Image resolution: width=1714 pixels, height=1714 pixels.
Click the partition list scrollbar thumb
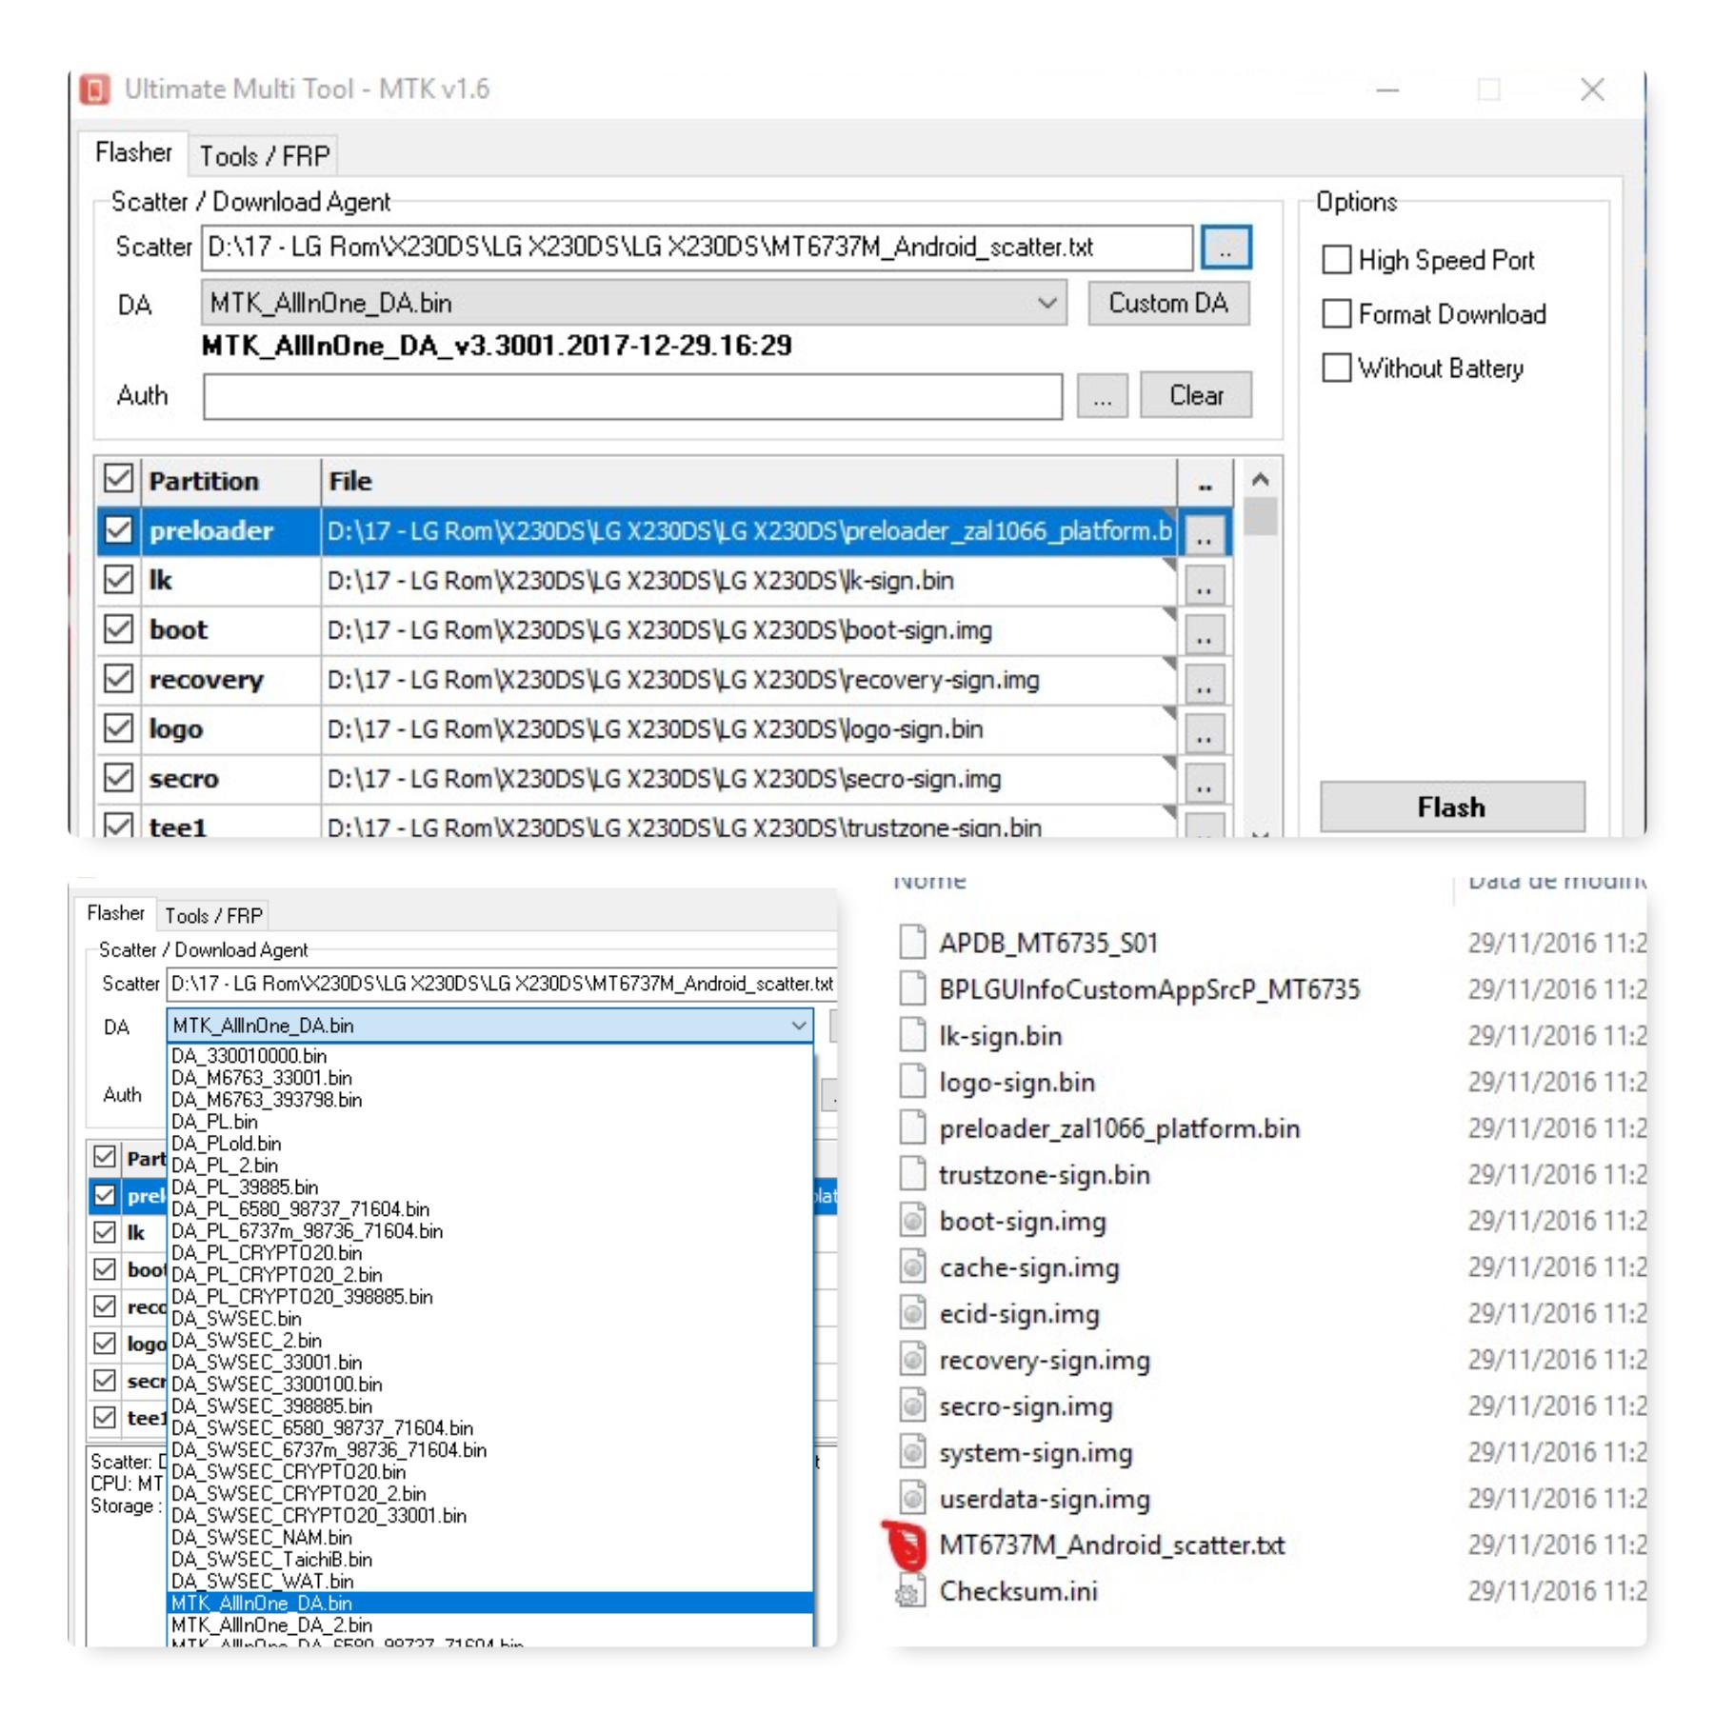[x=1260, y=516]
